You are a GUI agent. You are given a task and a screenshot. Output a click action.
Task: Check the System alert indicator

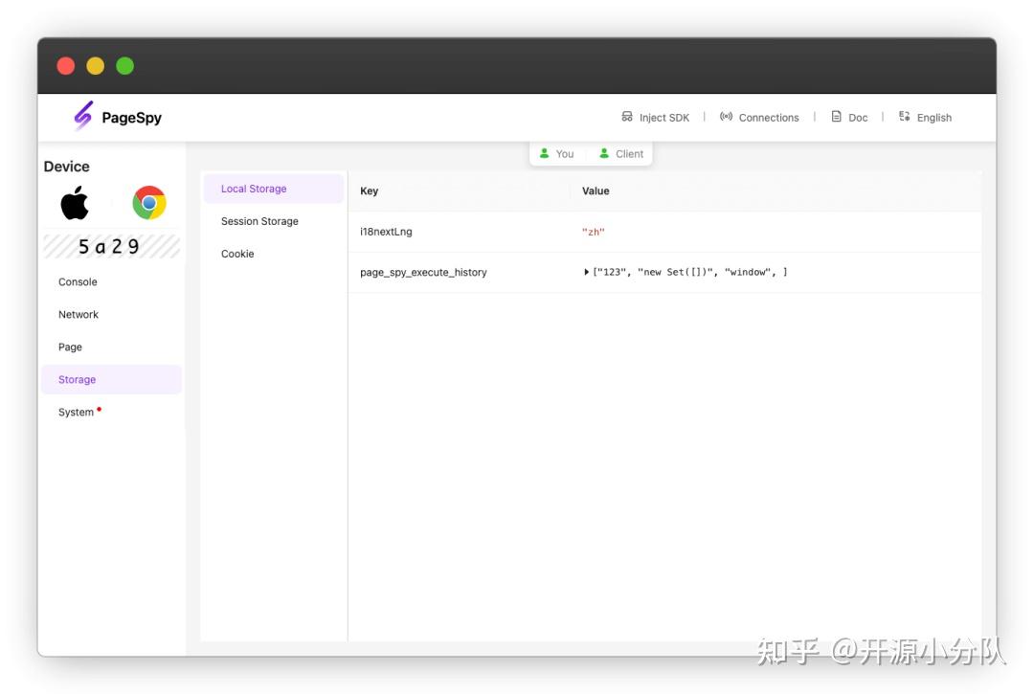coord(100,407)
